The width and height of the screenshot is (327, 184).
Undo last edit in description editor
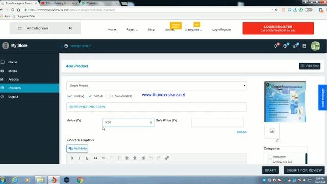[x=151, y=158]
